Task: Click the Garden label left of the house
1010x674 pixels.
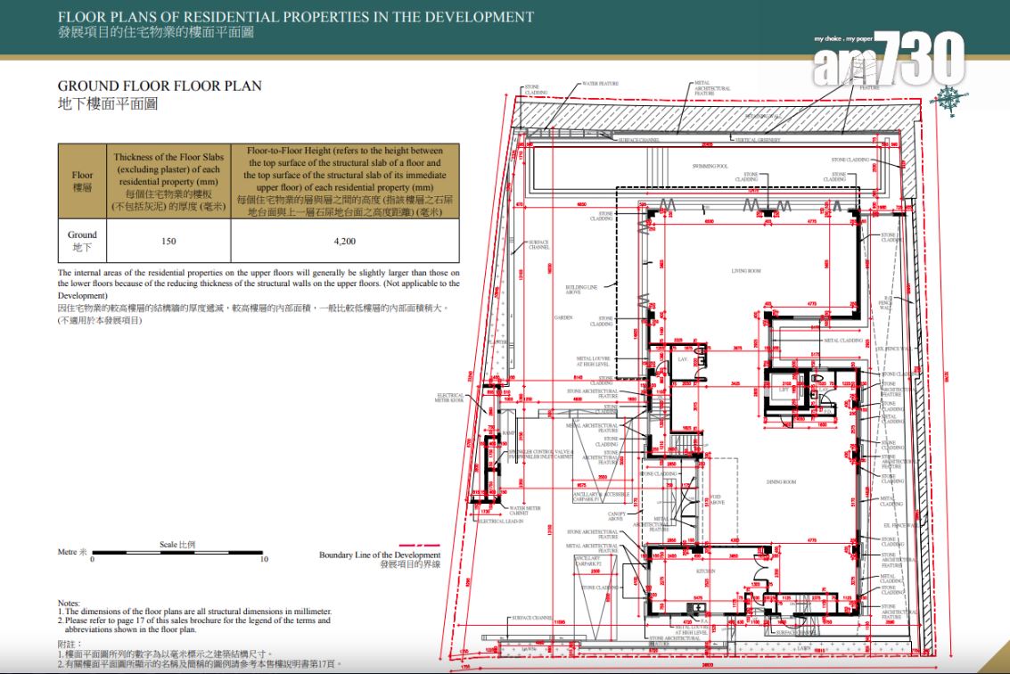Action: [562, 316]
